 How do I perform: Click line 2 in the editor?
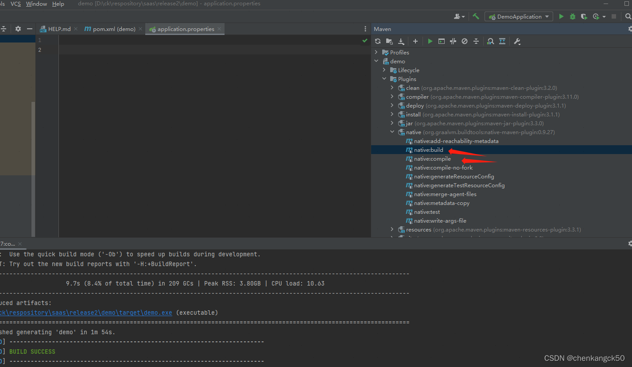214,50
